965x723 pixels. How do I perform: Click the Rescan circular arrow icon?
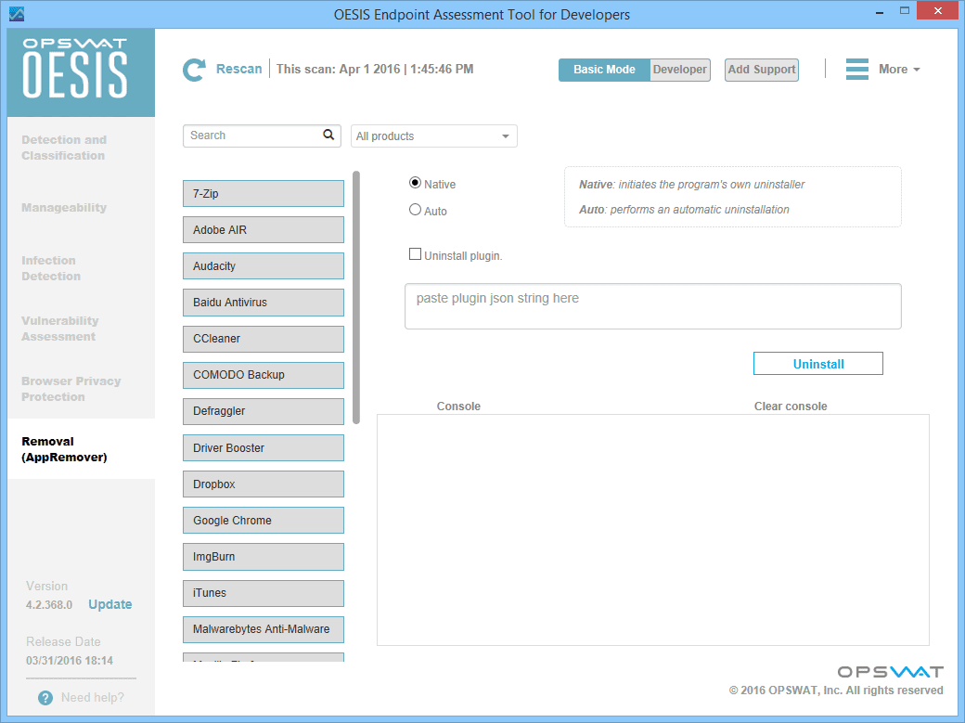[194, 70]
